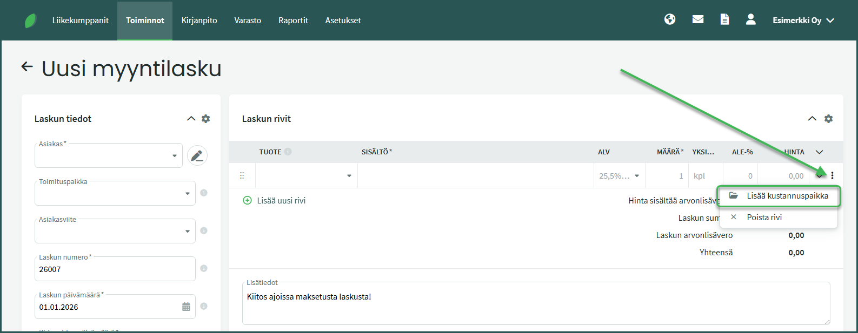The width and height of the screenshot is (858, 333).
Task: Open Laskun rivit gear settings
Action: pyautogui.click(x=828, y=119)
